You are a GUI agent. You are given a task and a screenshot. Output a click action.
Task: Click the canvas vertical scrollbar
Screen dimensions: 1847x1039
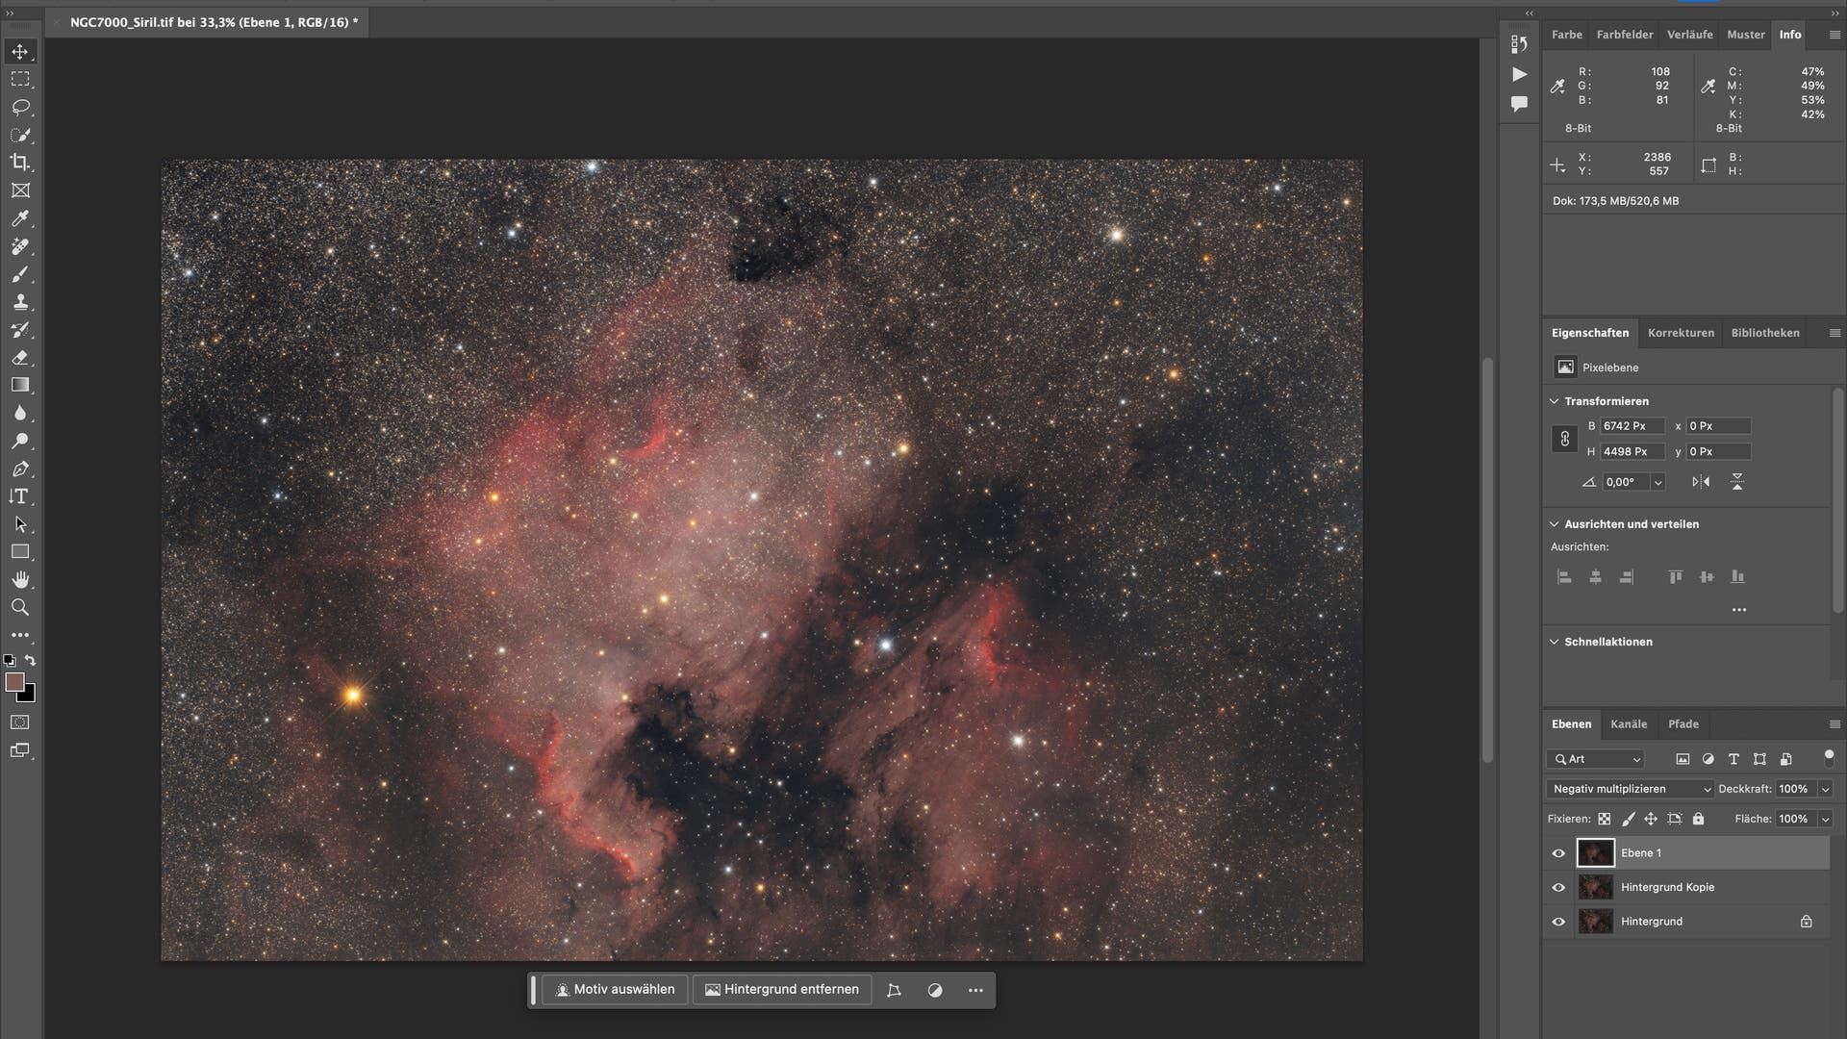[x=1487, y=561]
